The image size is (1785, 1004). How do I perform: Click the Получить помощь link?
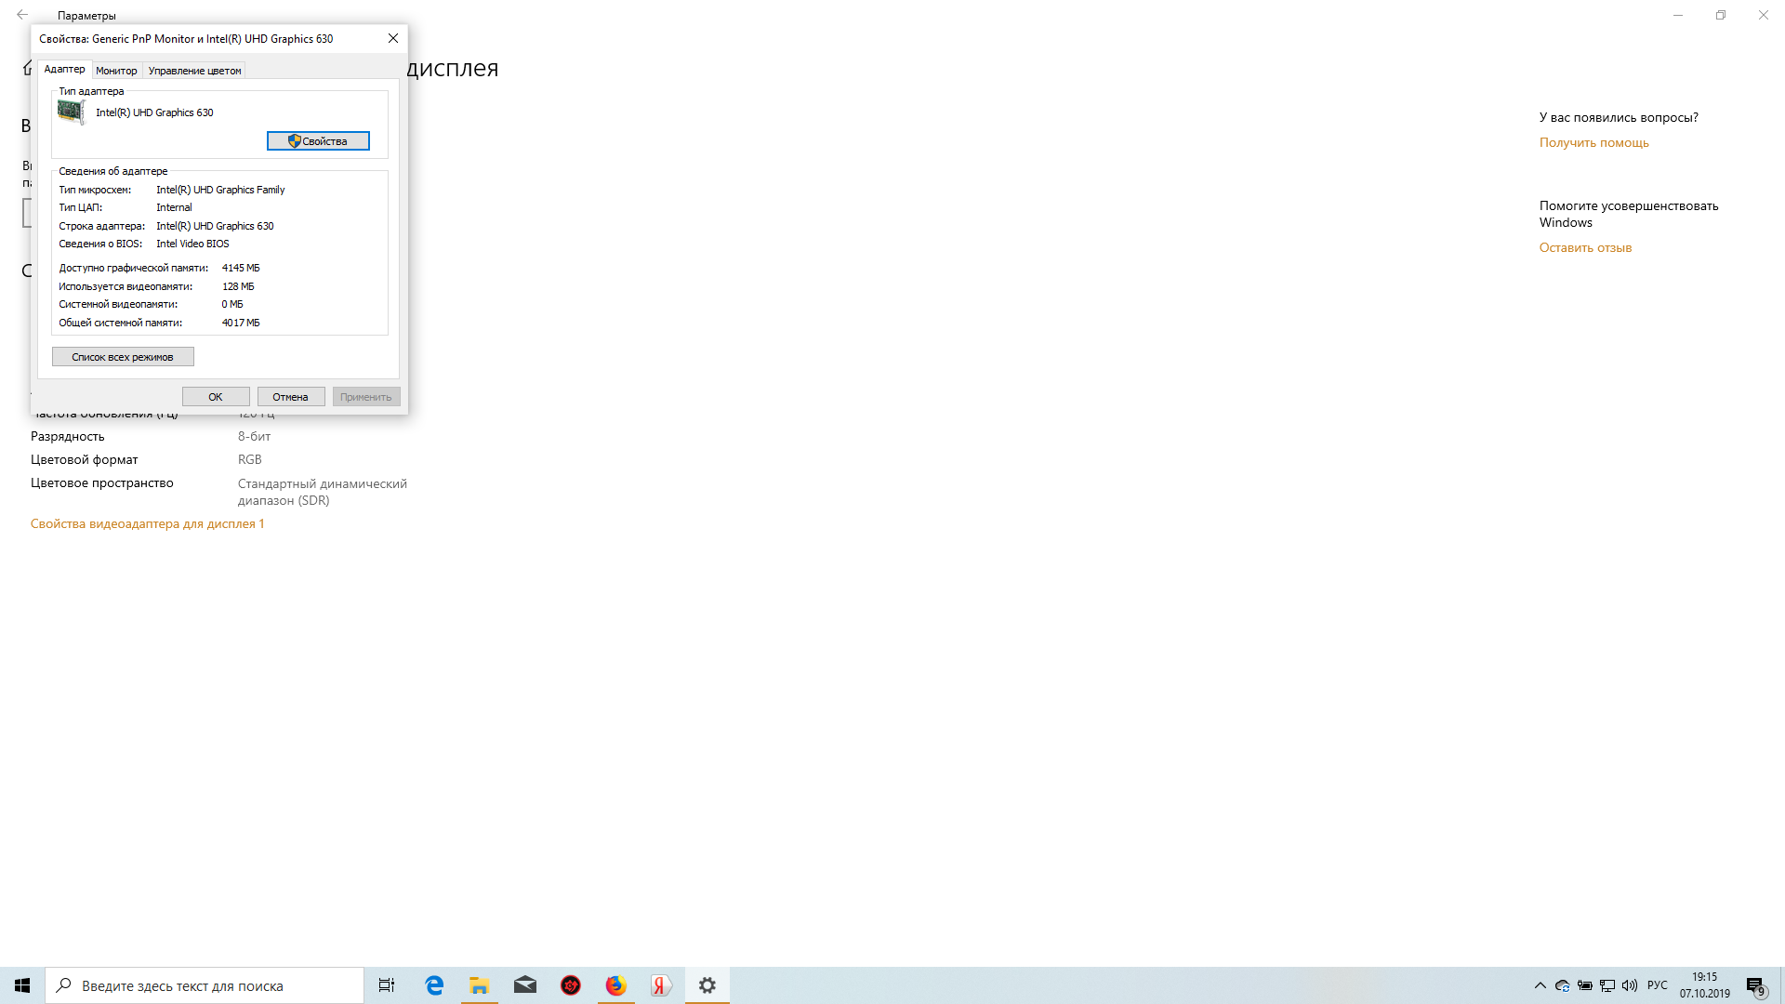(x=1593, y=142)
